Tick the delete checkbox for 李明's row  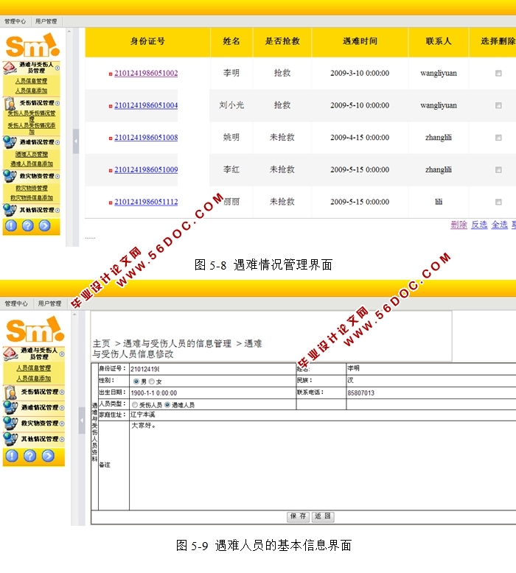pyautogui.click(x=498, y=74)
